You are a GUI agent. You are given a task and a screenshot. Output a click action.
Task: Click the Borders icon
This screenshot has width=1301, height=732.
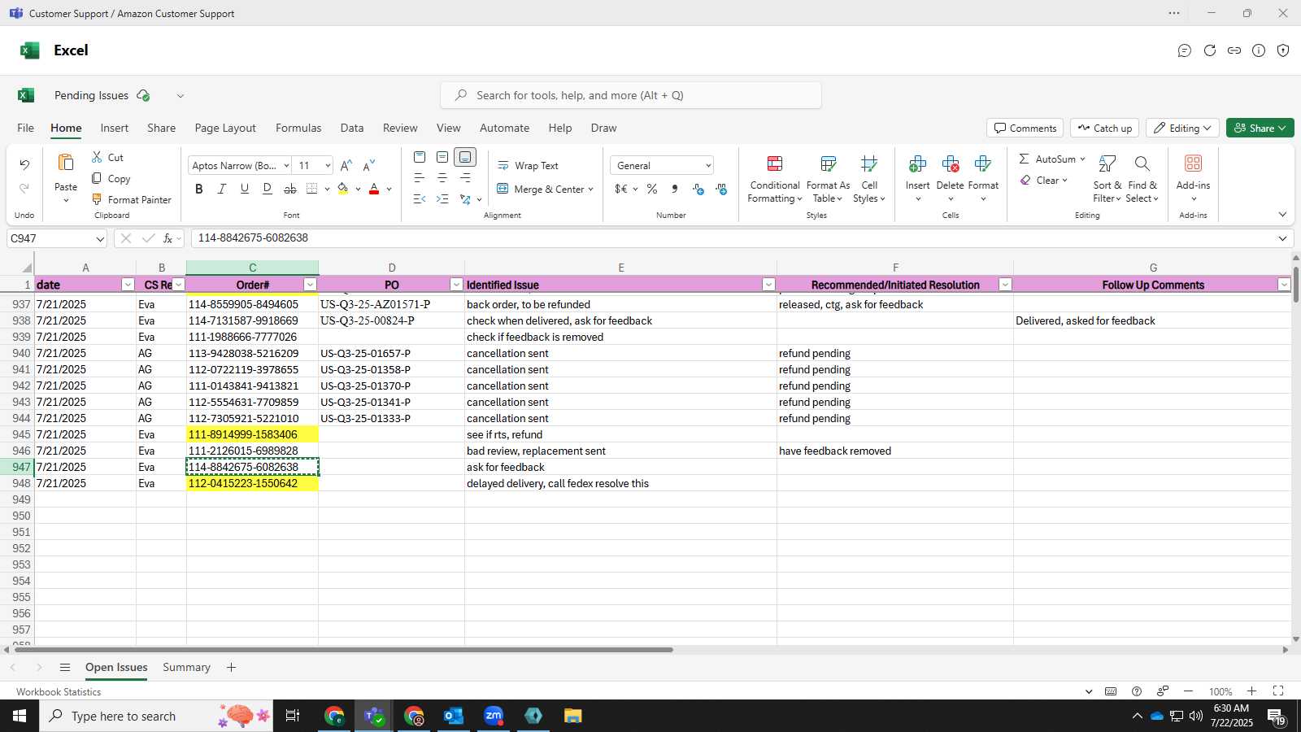coord(312,189)
